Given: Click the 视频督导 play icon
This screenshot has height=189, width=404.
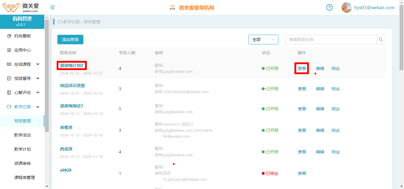Looking at the screenshot, I should click(x=9, y=78).
